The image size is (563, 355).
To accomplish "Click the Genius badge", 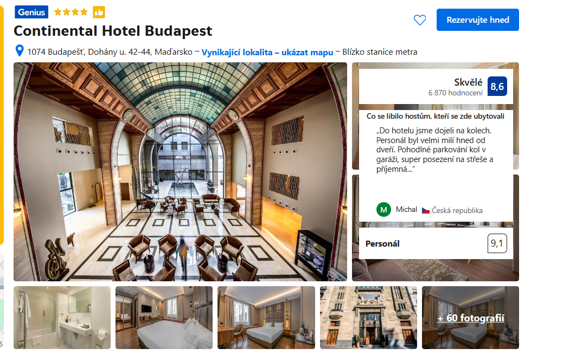I will (x=31, y=12).
